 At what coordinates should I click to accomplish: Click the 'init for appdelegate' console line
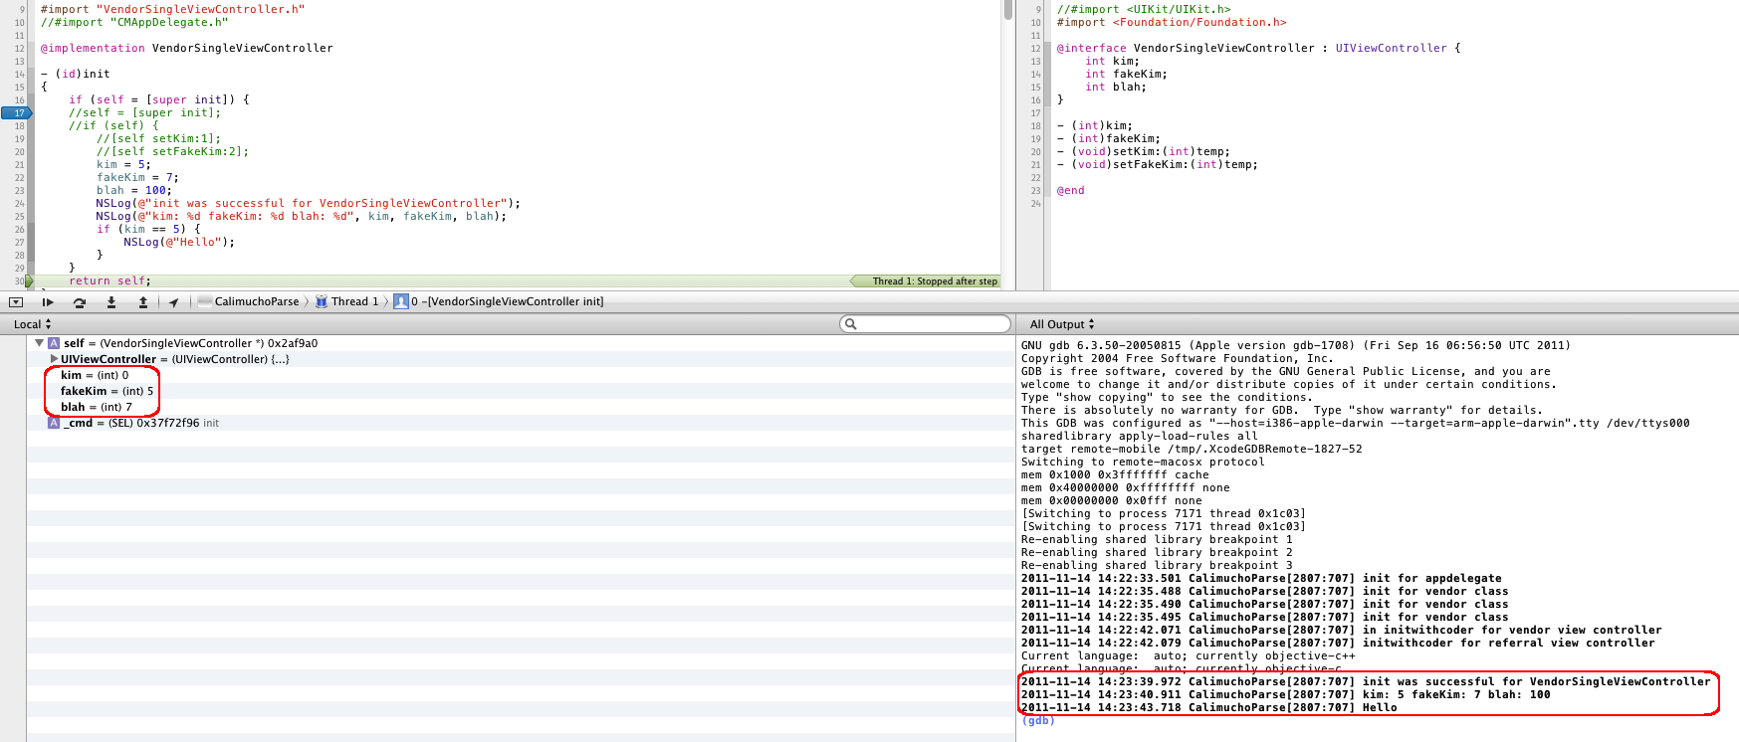[x=1261, y=578]
